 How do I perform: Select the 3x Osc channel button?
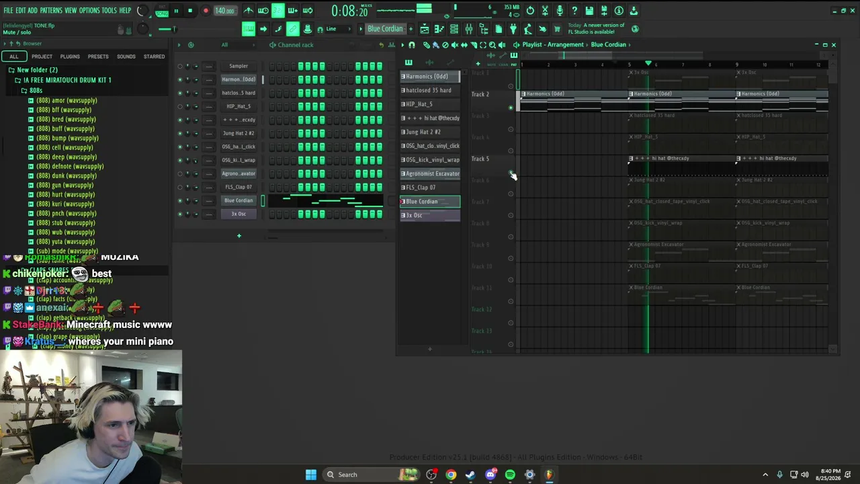[239, 214]
